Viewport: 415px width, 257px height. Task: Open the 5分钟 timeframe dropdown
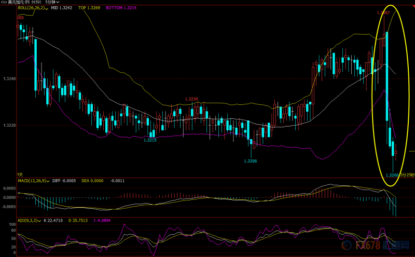click(52, 2)
